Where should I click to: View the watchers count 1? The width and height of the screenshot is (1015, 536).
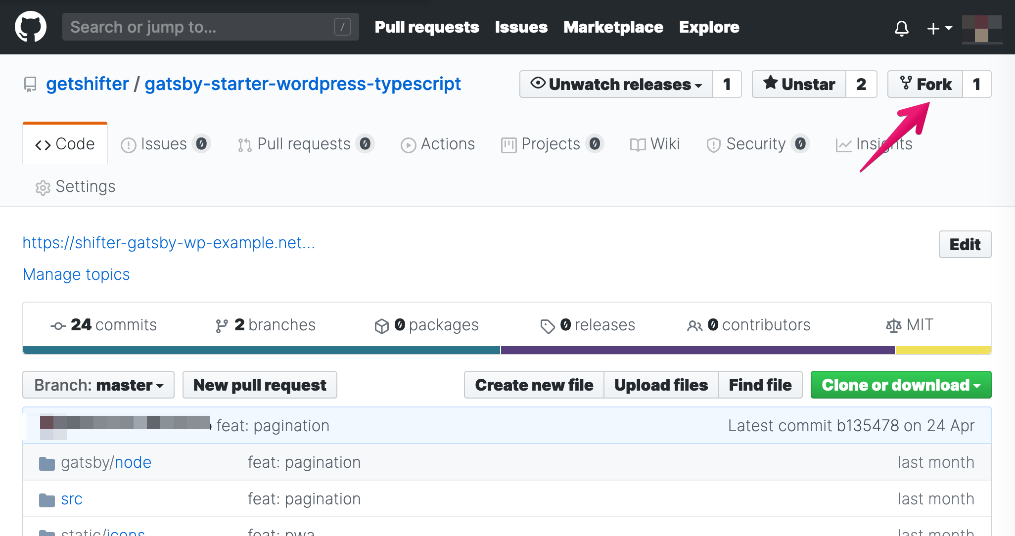727,84
